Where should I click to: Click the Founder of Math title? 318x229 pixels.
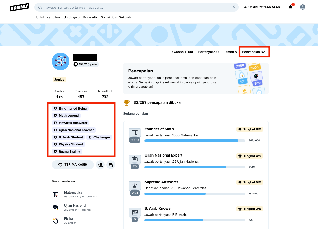pyautogui.click(x=159, y=129)
